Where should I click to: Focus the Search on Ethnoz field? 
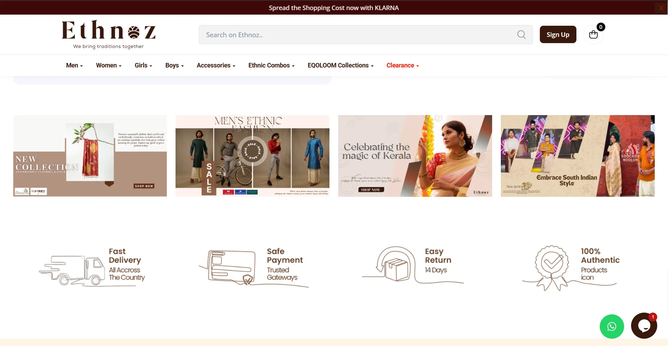pyautogui.click(x=366, y=34)
